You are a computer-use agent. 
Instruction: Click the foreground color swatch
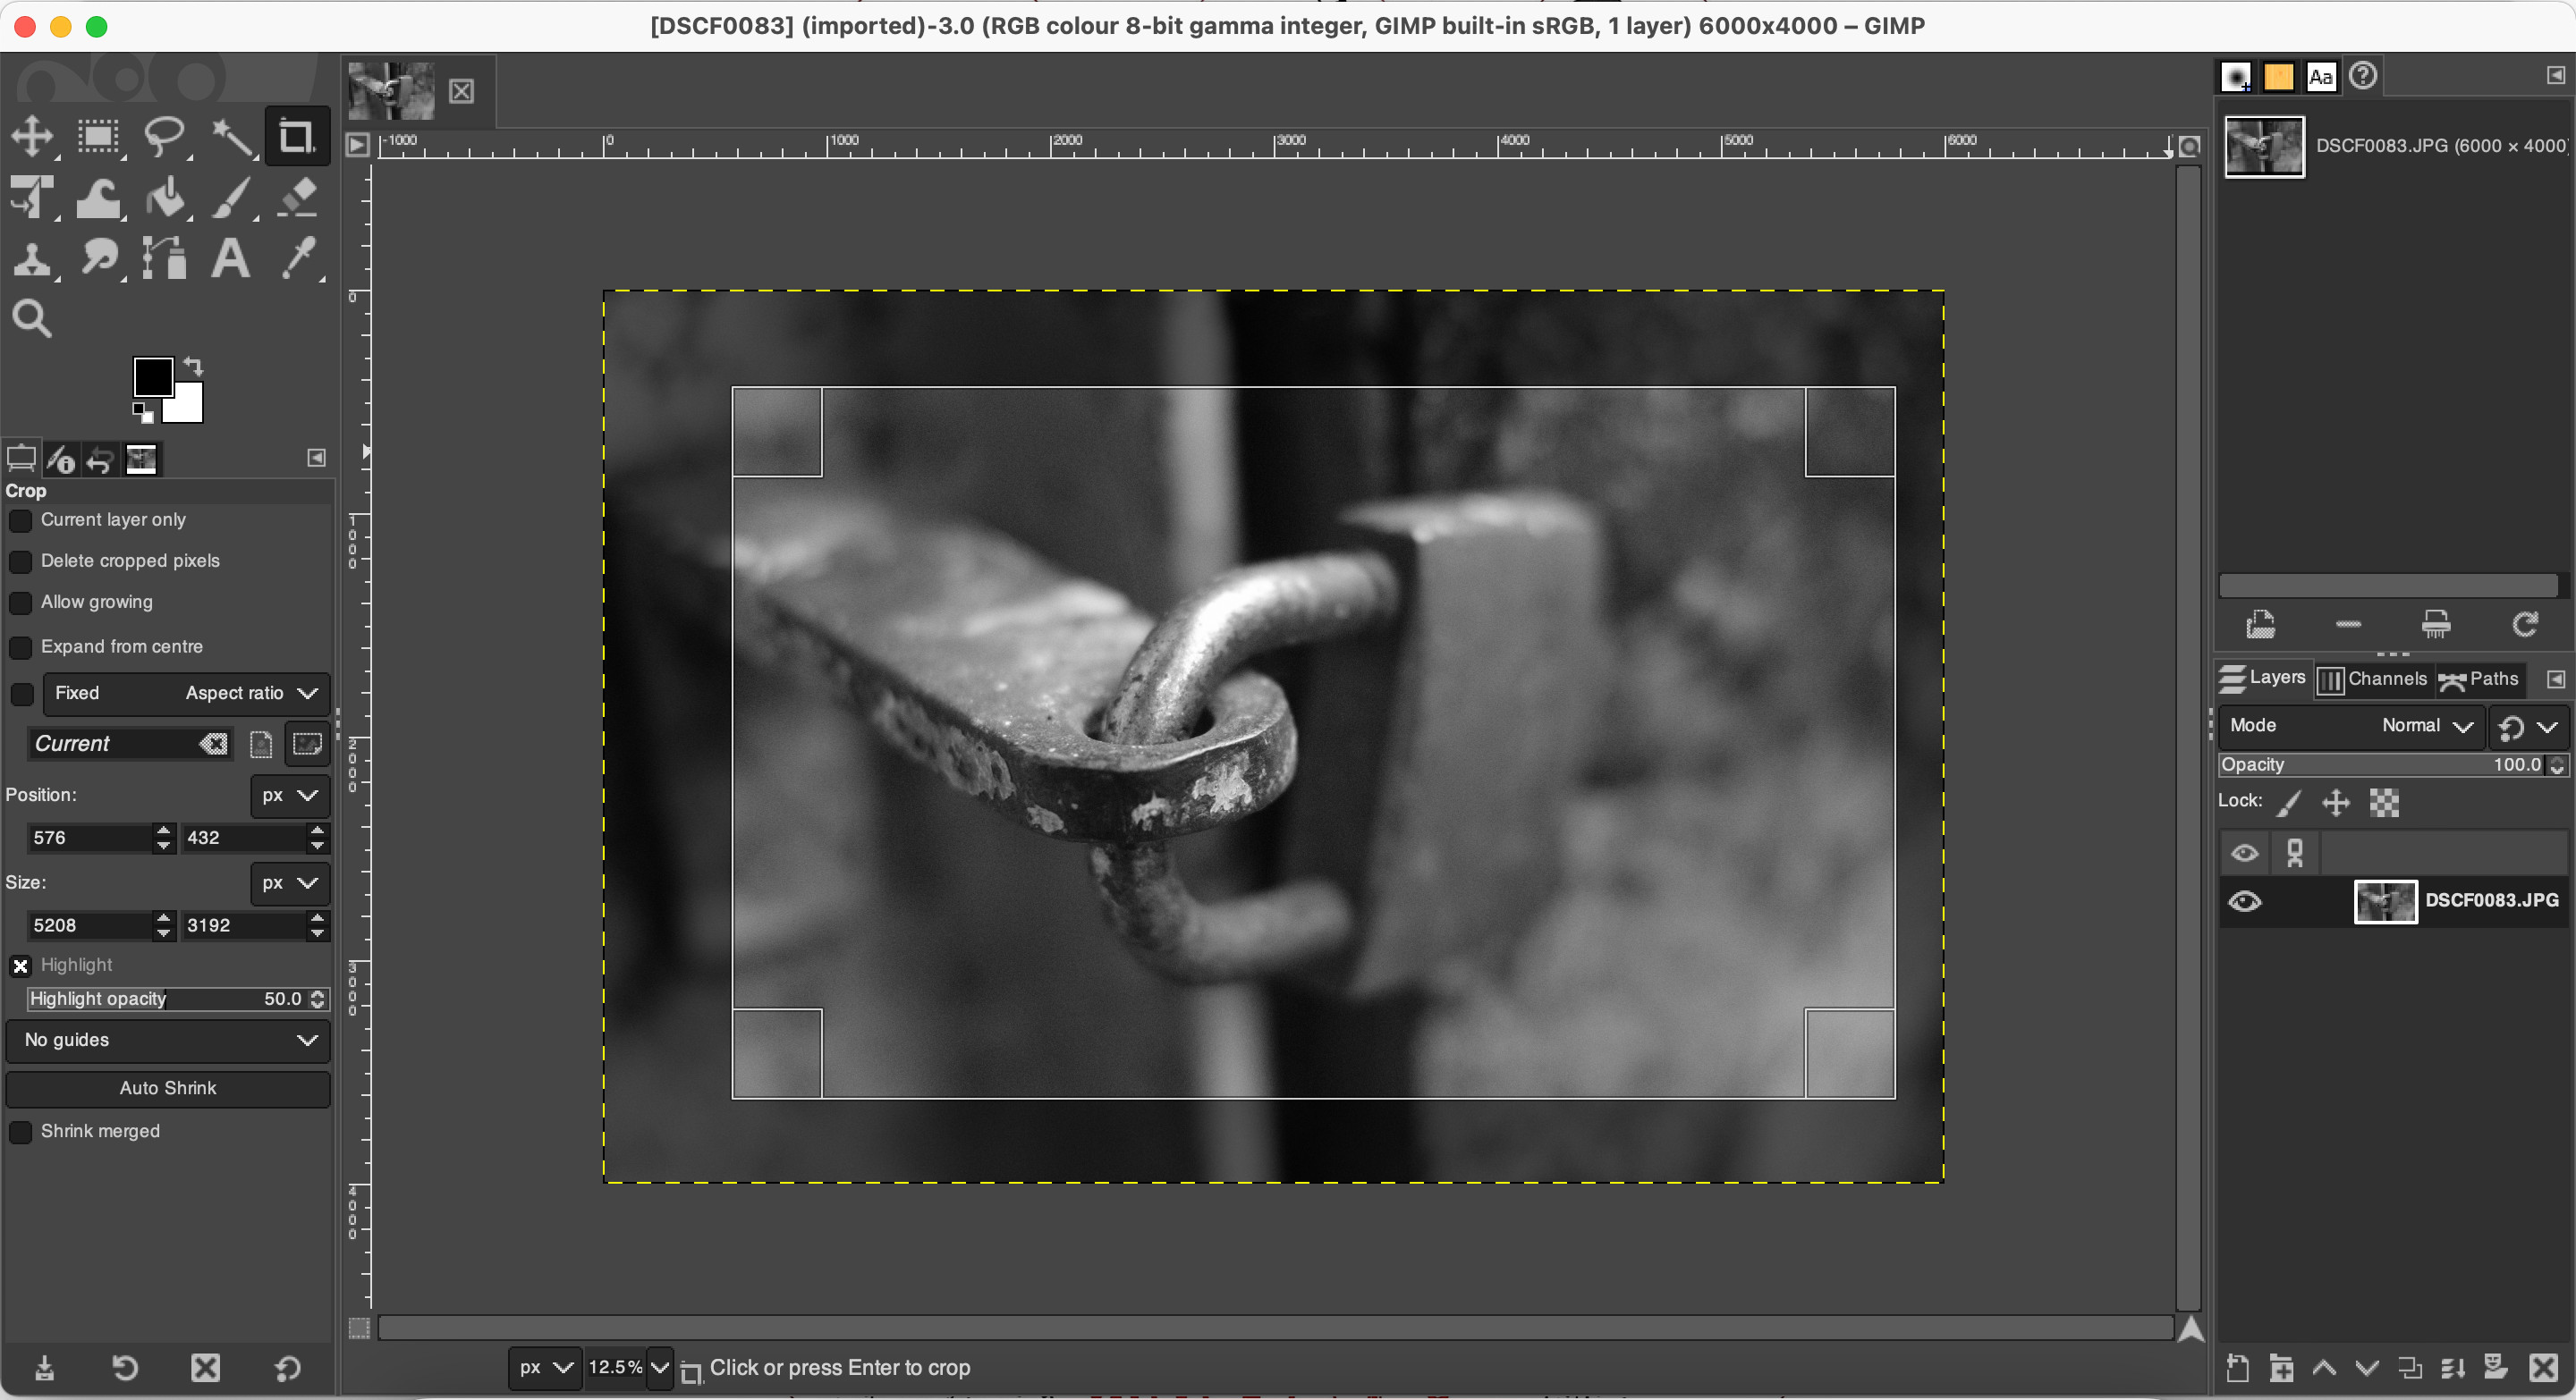[152, 375]
